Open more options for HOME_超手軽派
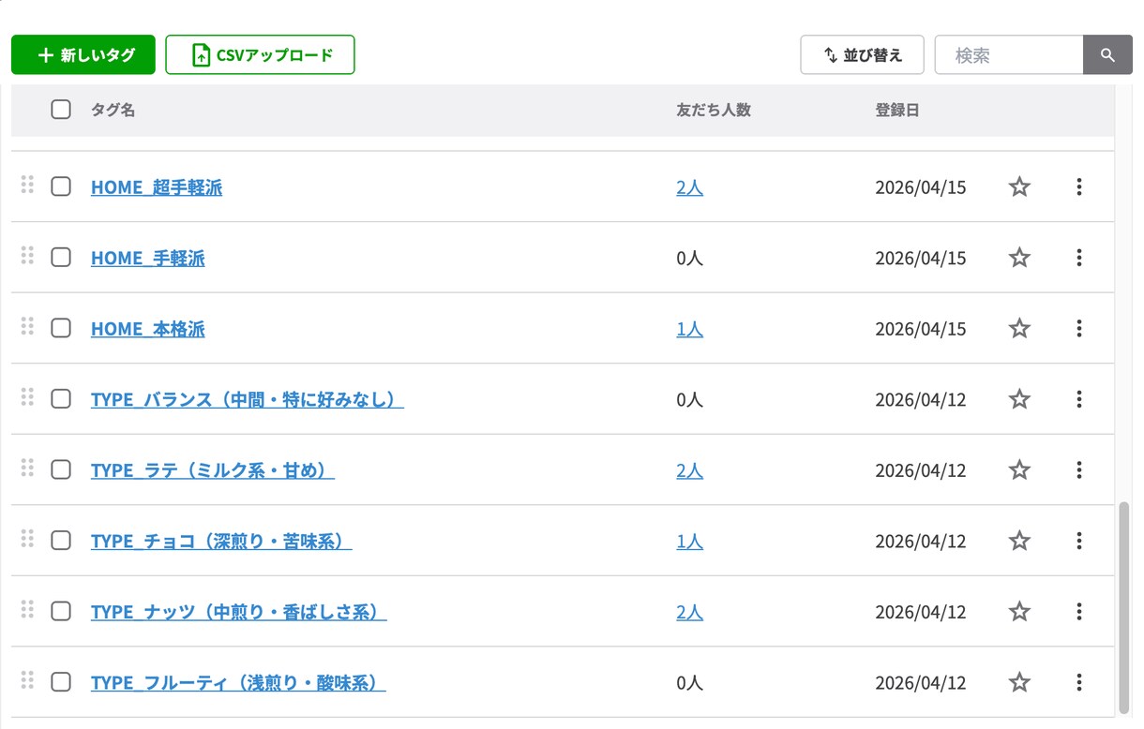Viewport: 1144px width, 729px height. click(x=1079, y=186)
